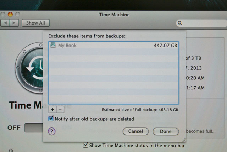Click the Time Machine clock icon

29,68
